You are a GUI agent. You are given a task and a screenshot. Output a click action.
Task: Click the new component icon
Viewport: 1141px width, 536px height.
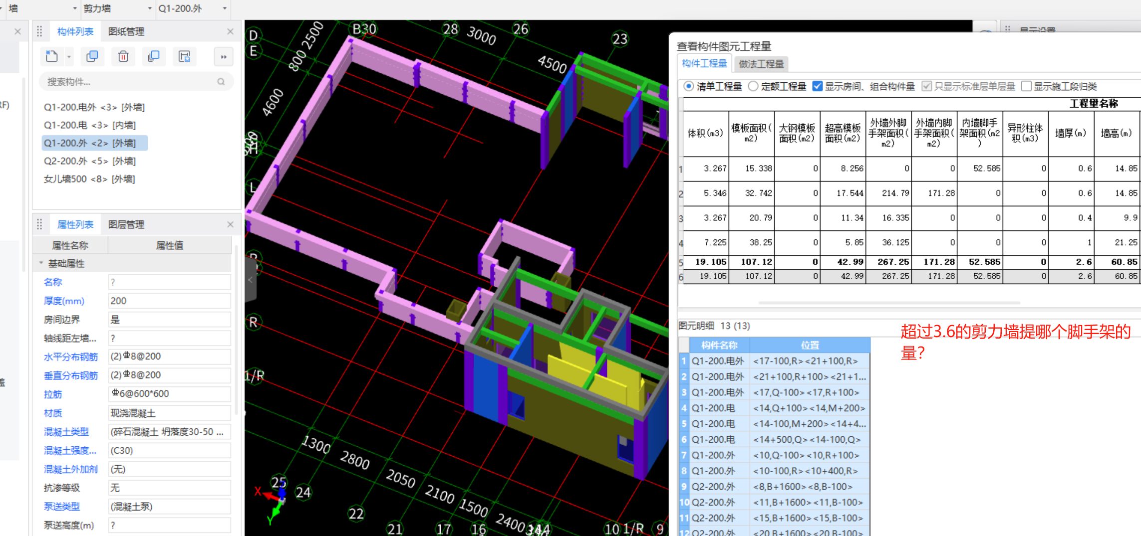(52, 56)
